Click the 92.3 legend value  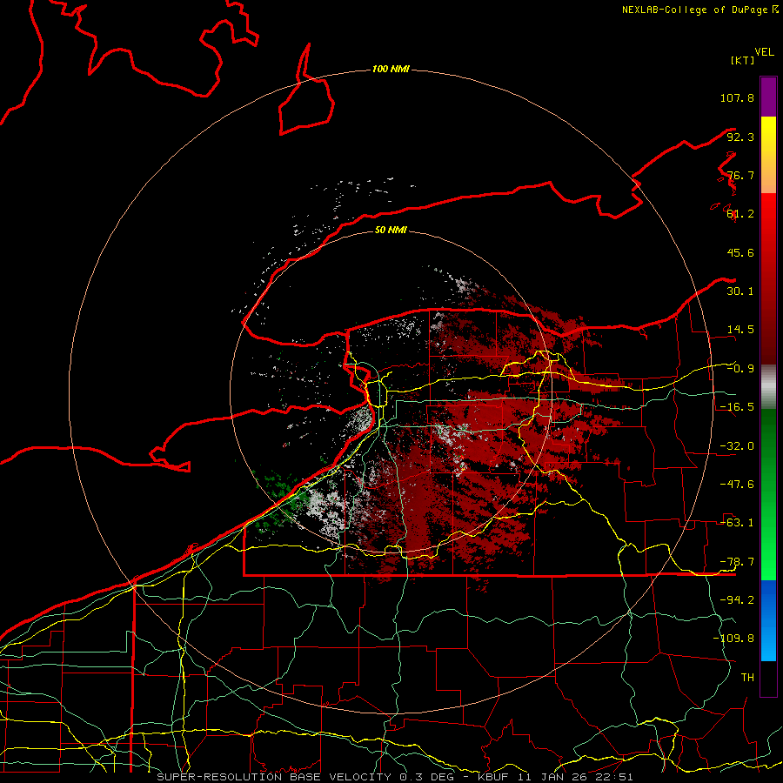(740, 137)
